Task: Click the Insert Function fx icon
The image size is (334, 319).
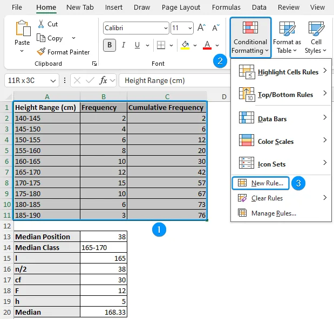Action: point(103,80)
